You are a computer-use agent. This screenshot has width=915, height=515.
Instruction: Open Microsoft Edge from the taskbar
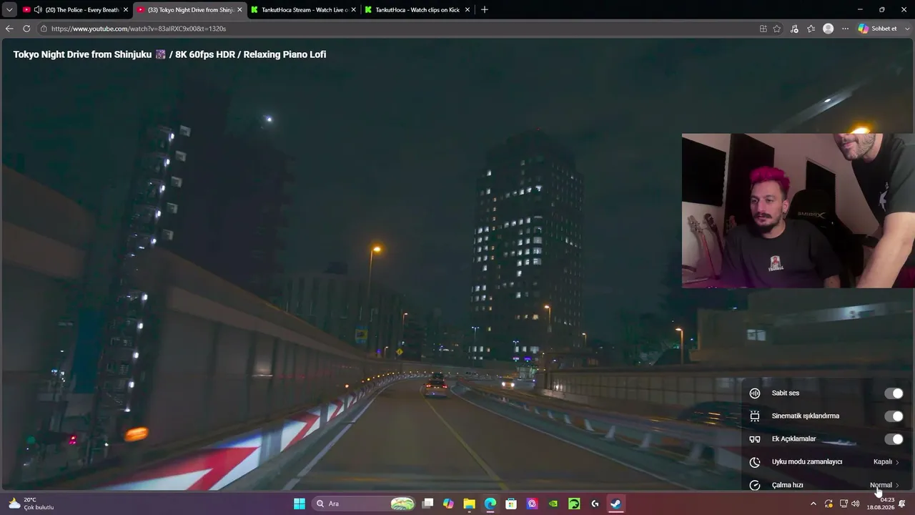pyautogui.click(x=490, y=504)
